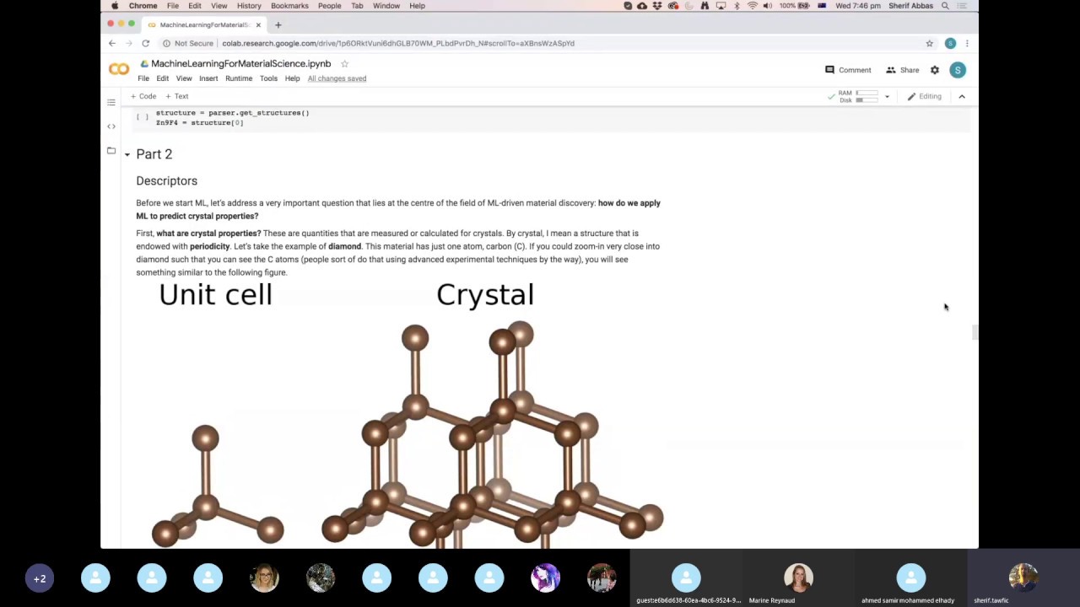Run the code cell with structure parser

coord(142,116)
